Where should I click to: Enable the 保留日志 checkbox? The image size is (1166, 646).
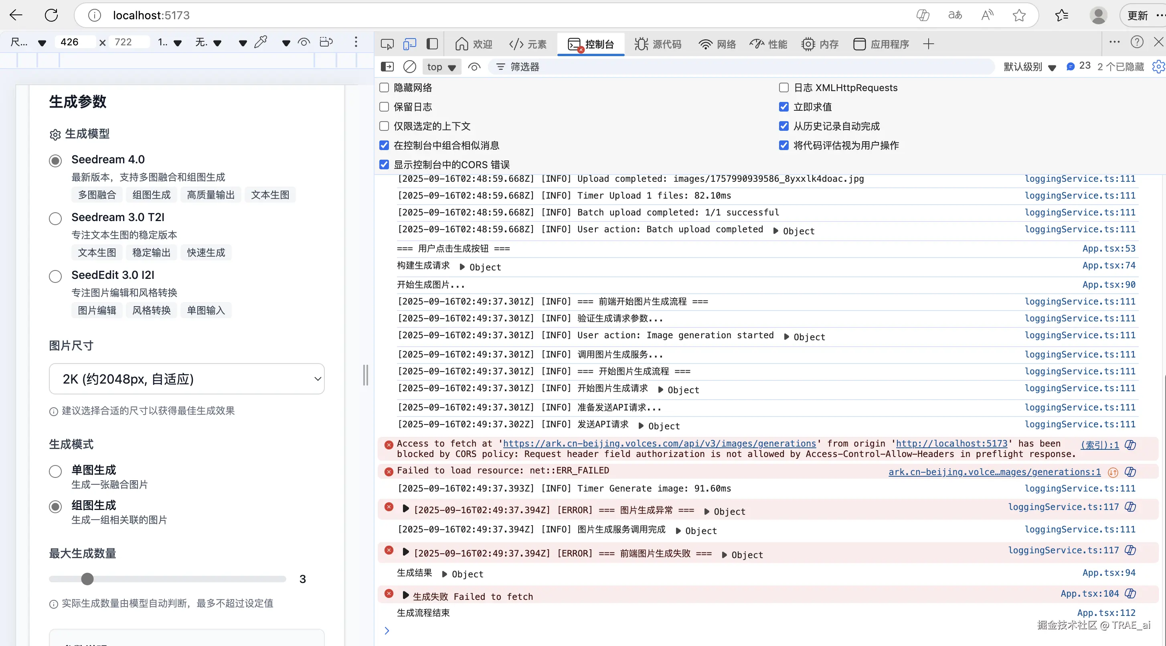tap(384, 107)
